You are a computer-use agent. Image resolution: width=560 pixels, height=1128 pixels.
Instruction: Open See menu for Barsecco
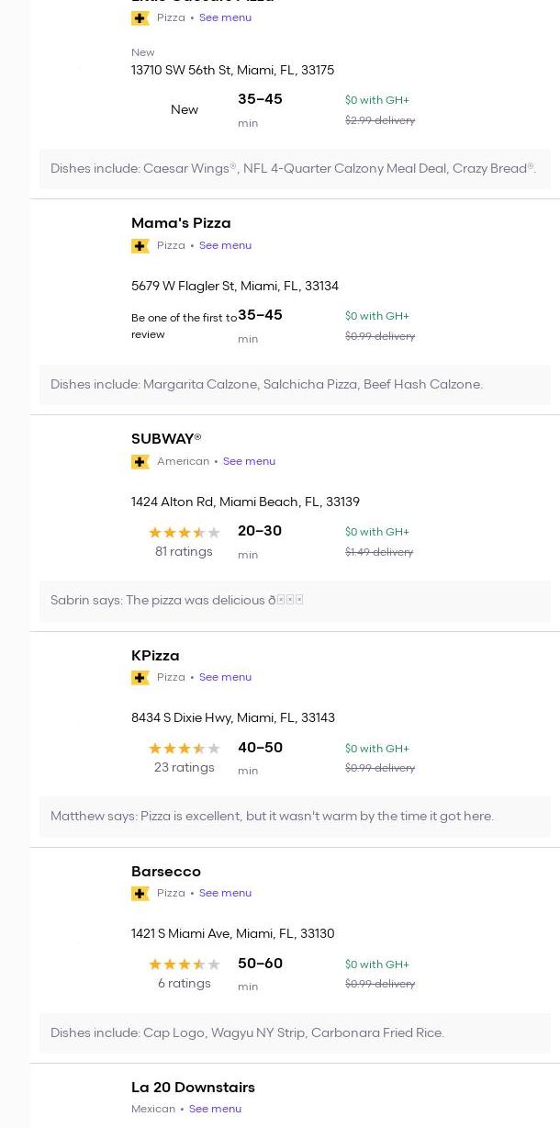225,893
